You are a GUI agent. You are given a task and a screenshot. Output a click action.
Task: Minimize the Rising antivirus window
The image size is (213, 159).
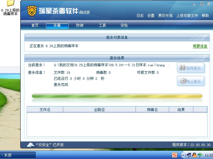tap(194, 5)
